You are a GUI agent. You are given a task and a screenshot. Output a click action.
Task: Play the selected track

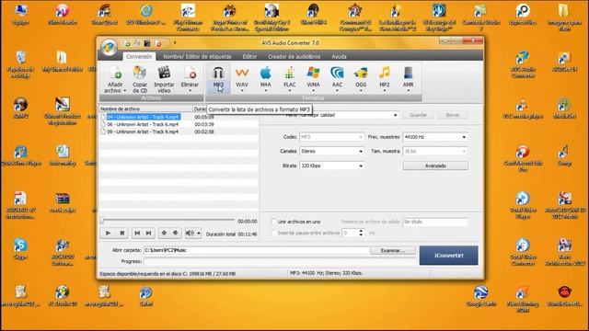coord(109,233)
